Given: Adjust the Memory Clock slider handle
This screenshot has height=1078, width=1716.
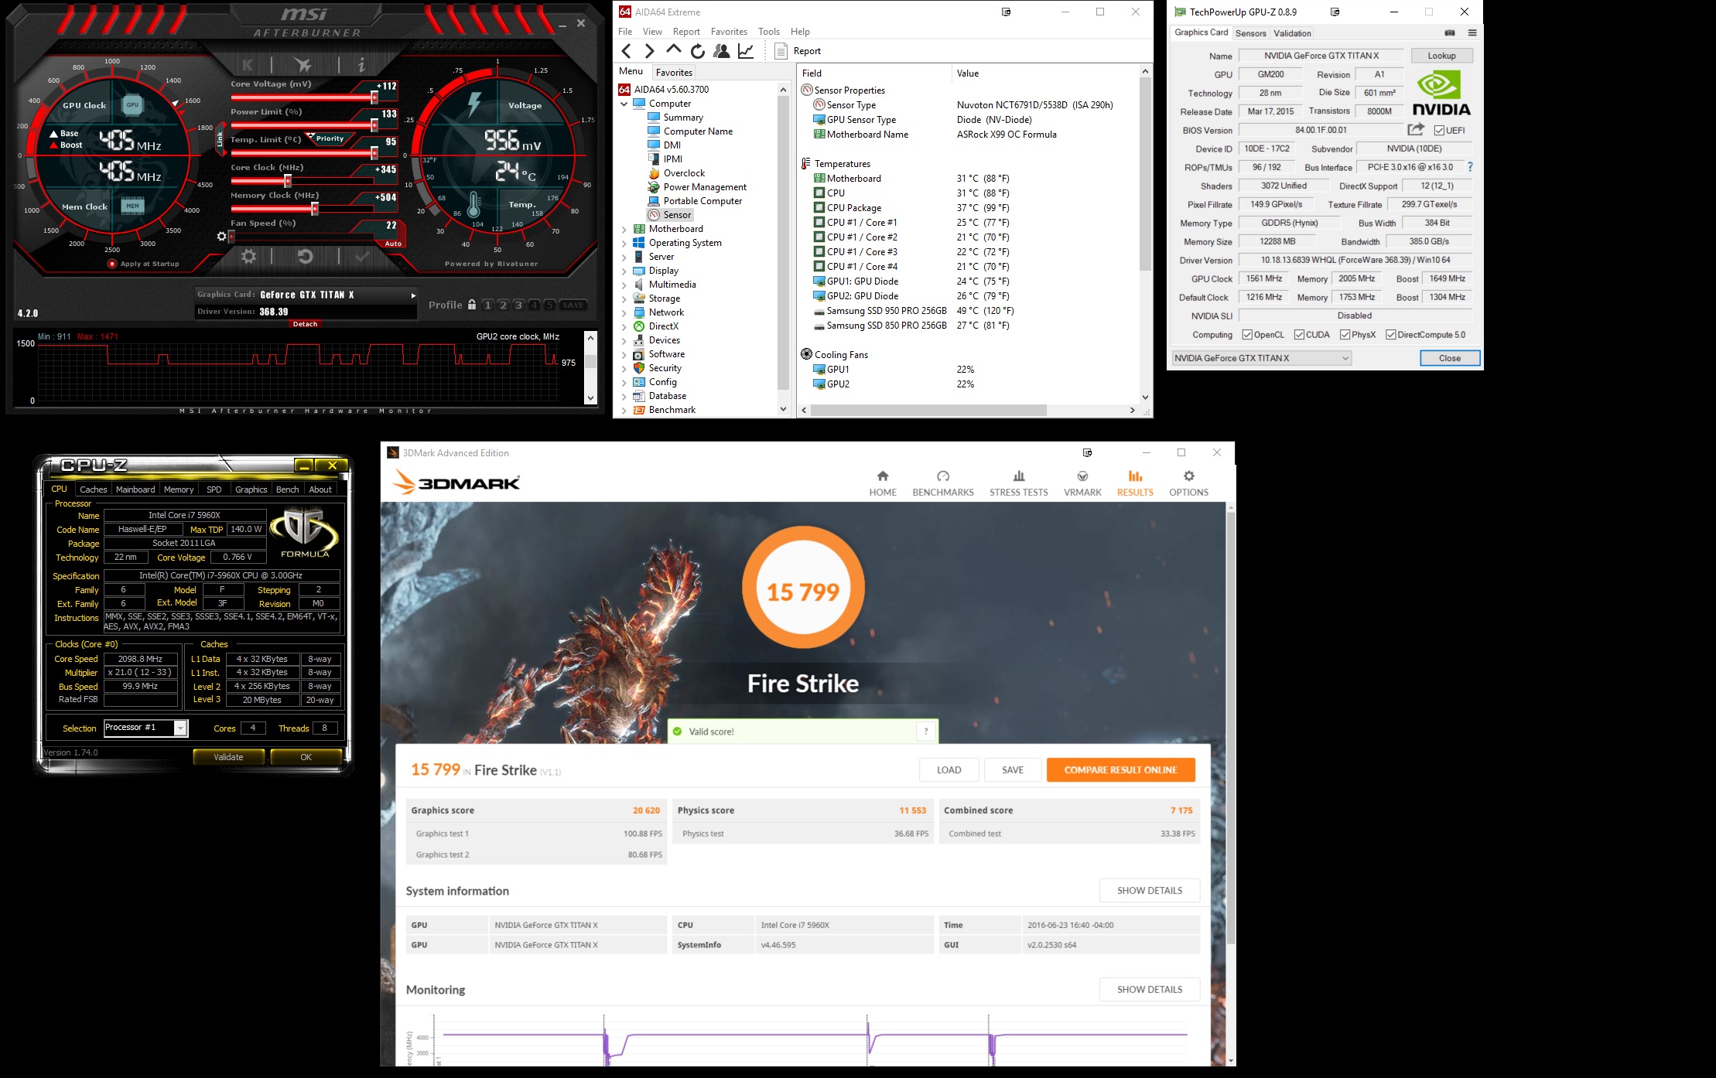Looking at the screenshot, I should (315, 209).
